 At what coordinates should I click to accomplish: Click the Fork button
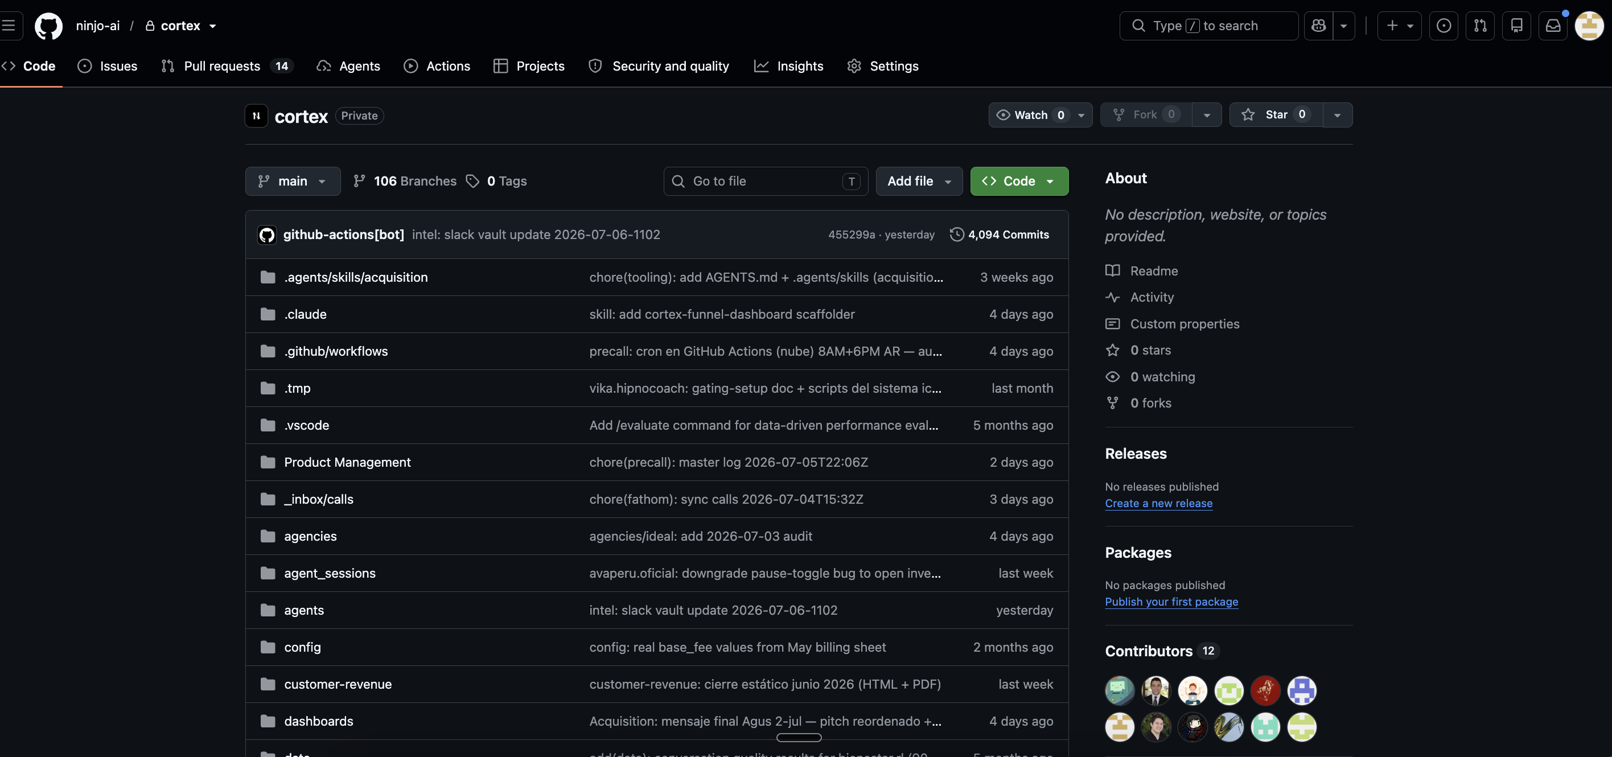(x=1146, y=114)
